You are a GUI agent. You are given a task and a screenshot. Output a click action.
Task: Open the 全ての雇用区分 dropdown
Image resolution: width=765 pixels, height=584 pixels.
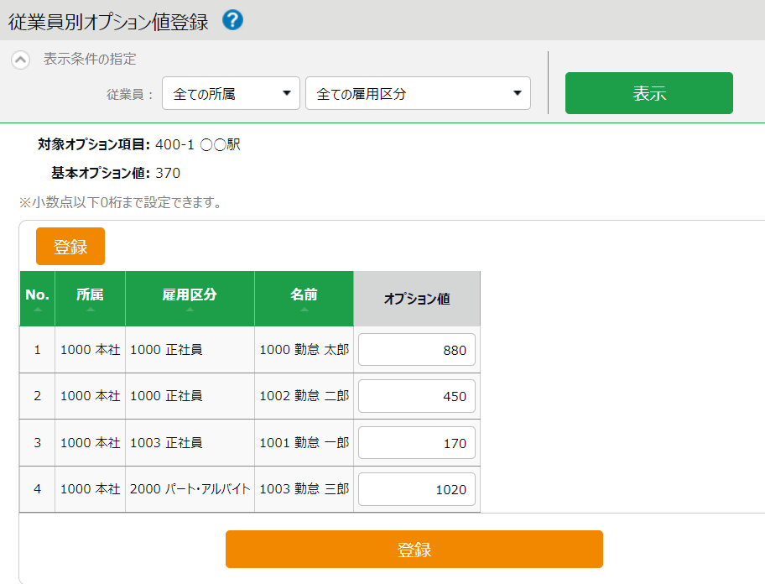(418, 93)
